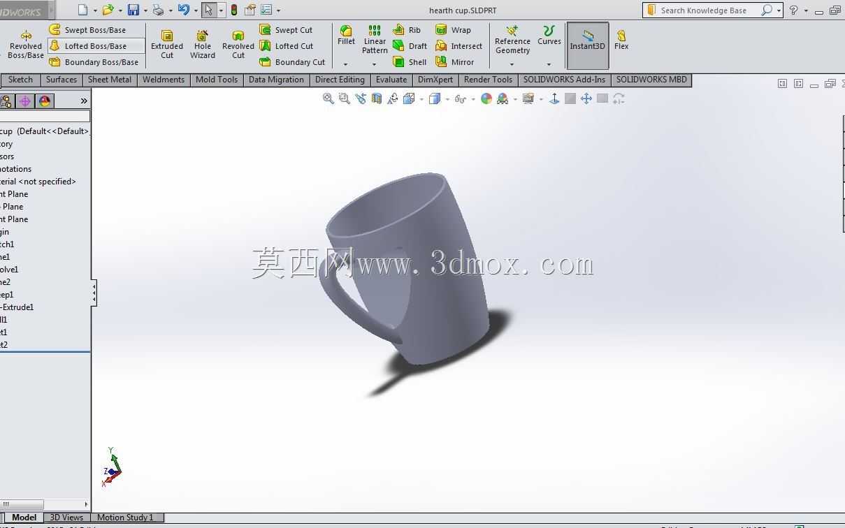Zoom to fit the view
845x528 pixels.
(328, 99)
